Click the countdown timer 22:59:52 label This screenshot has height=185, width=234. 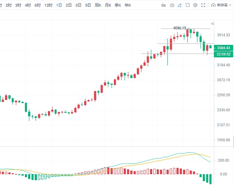(x=223, y=54)
